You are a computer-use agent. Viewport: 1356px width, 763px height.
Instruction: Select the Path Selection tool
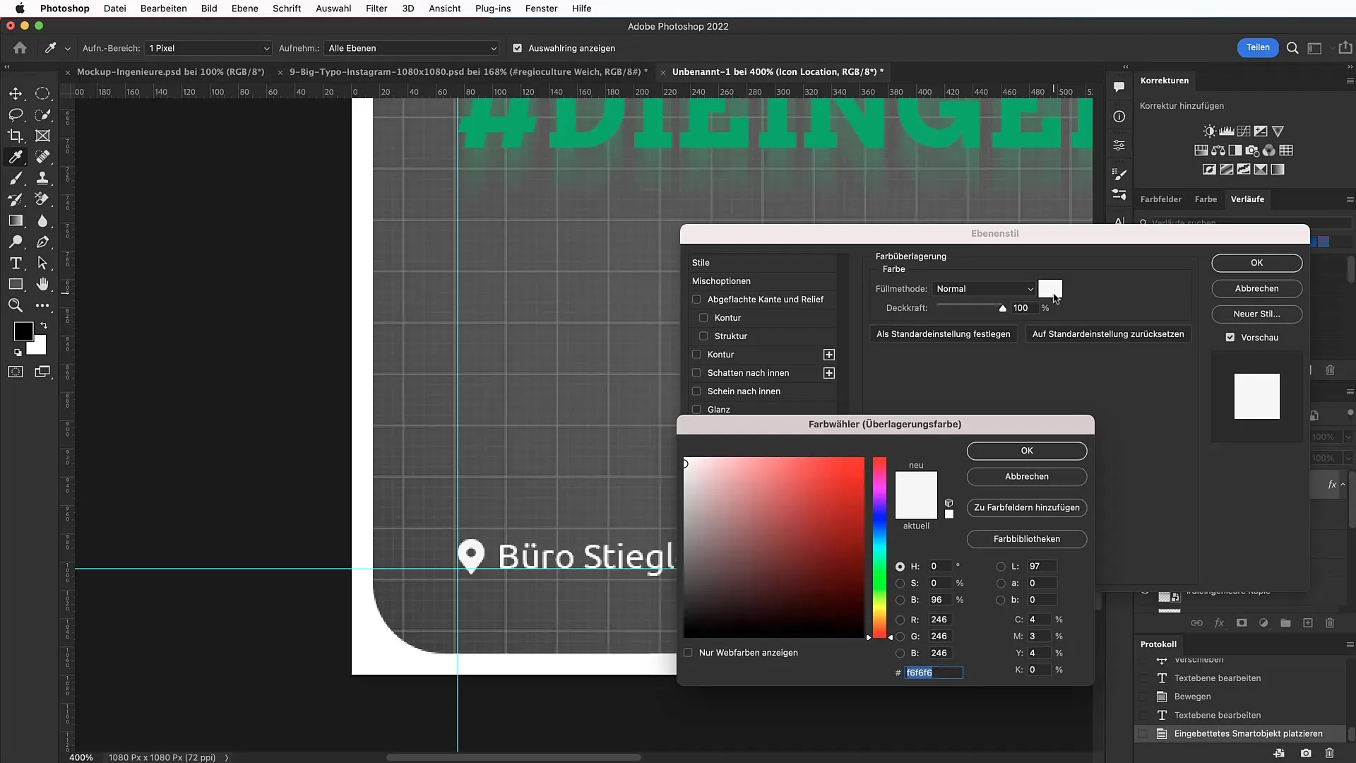click(x=42, y=263)
